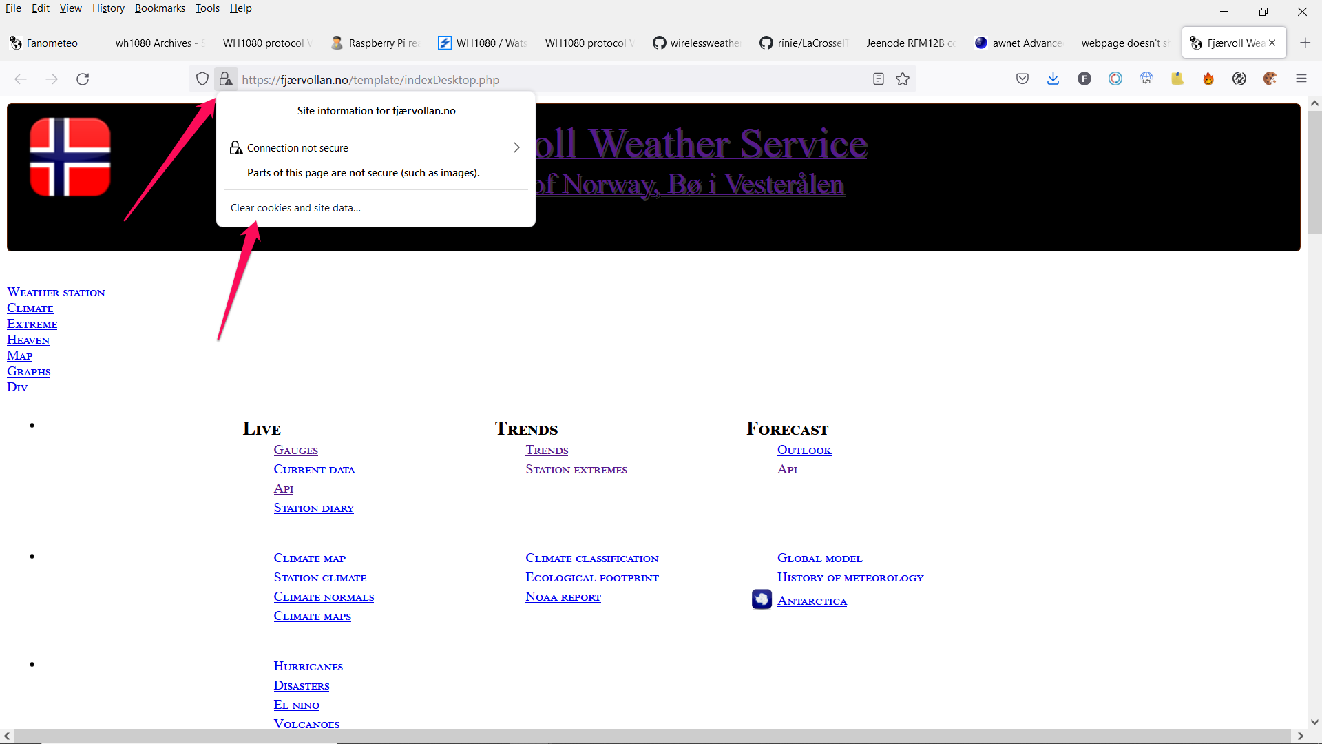The image size is (1322, 744).
Task: Open Map link
Action: tap(19, 355)
